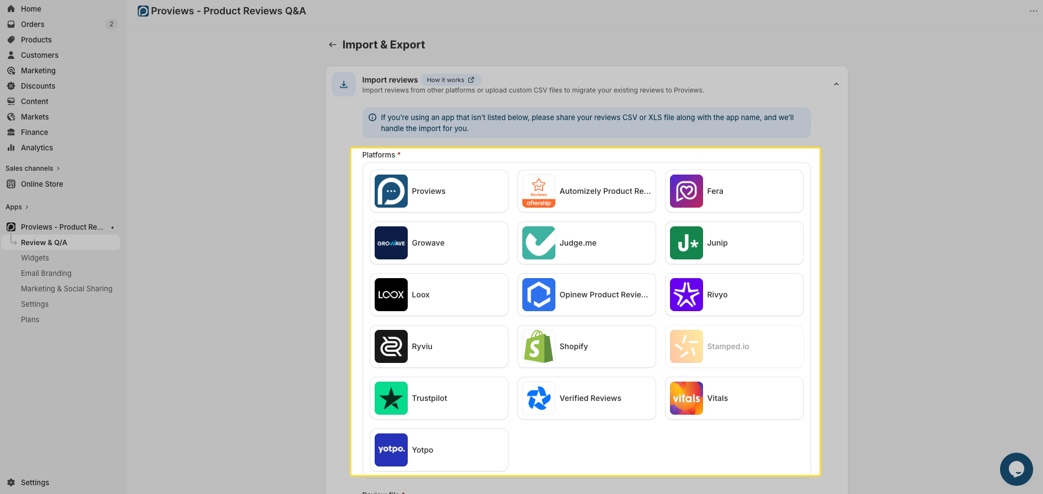Pick the Fera platform logo

coord(687,191)
